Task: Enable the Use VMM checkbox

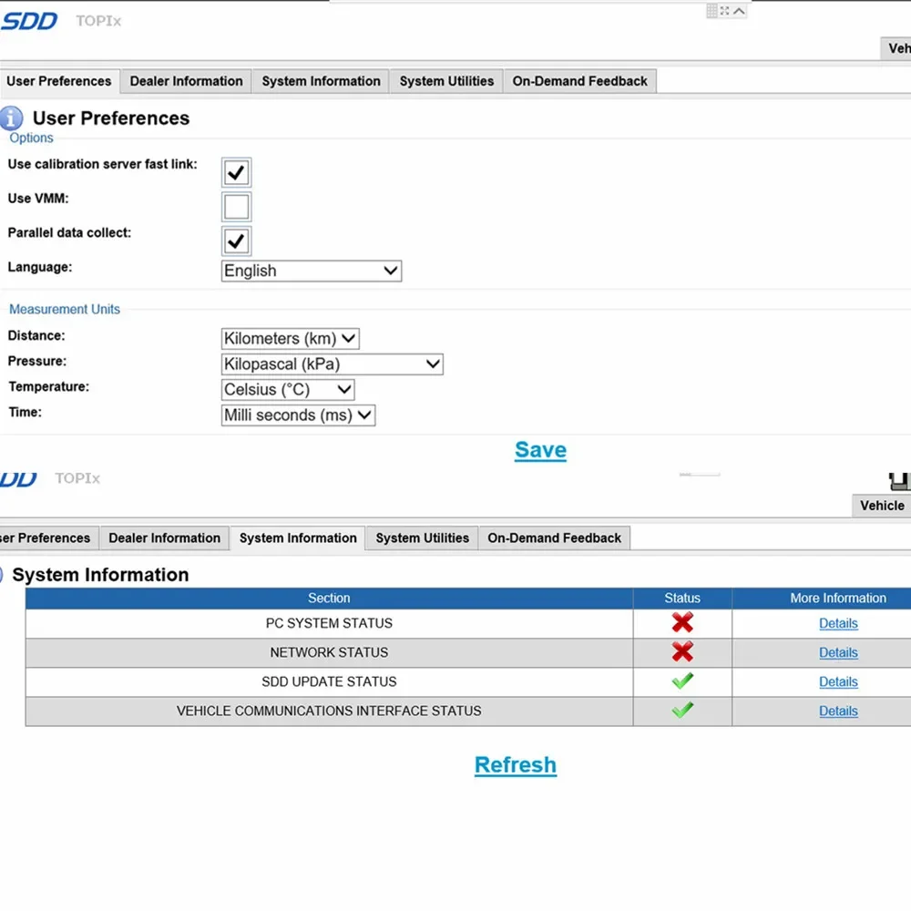Action: (x=236, y=207)
